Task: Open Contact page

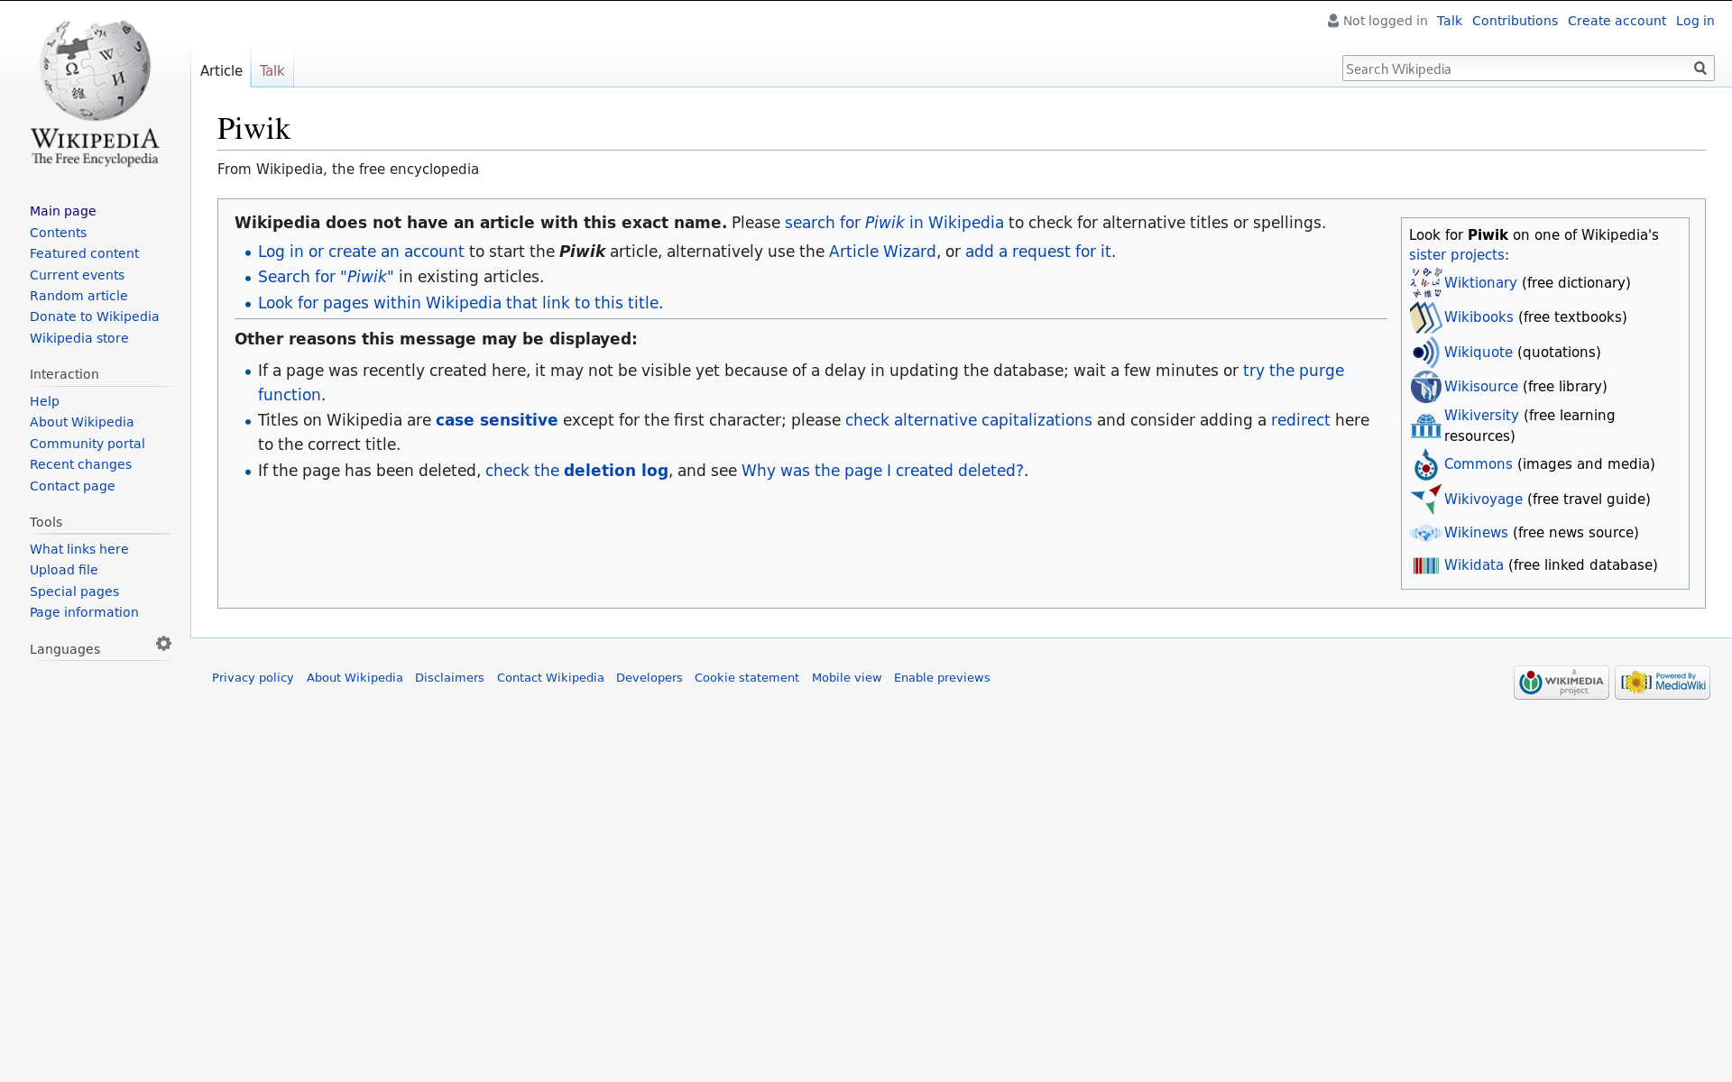Action: click(72, 486)
